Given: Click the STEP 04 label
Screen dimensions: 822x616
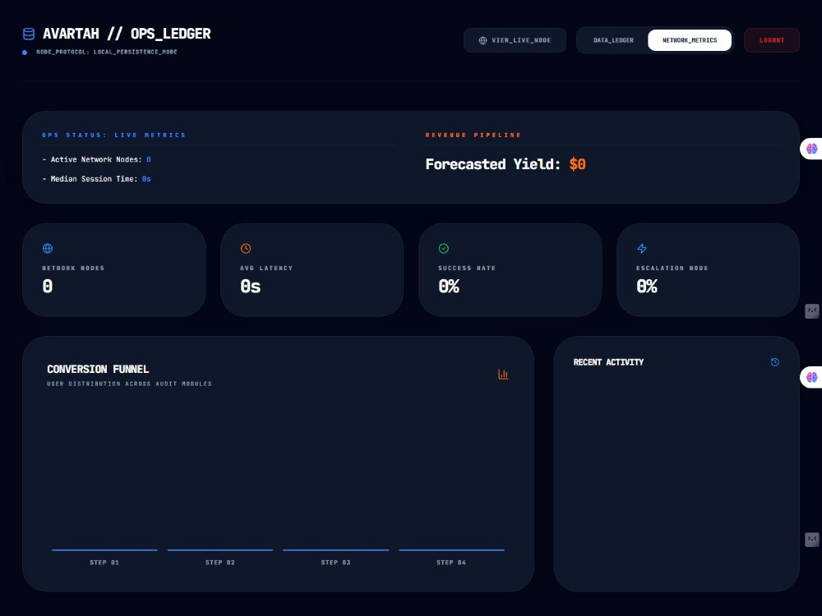Looking at the screenshot, I should coord(451,563).
